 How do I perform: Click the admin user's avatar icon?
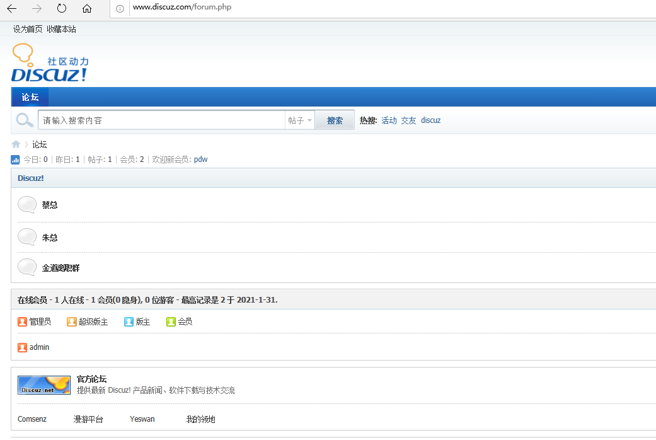coord(22,347)
